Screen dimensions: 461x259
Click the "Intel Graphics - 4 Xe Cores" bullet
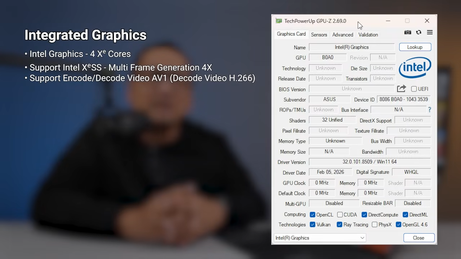[78, 54]
